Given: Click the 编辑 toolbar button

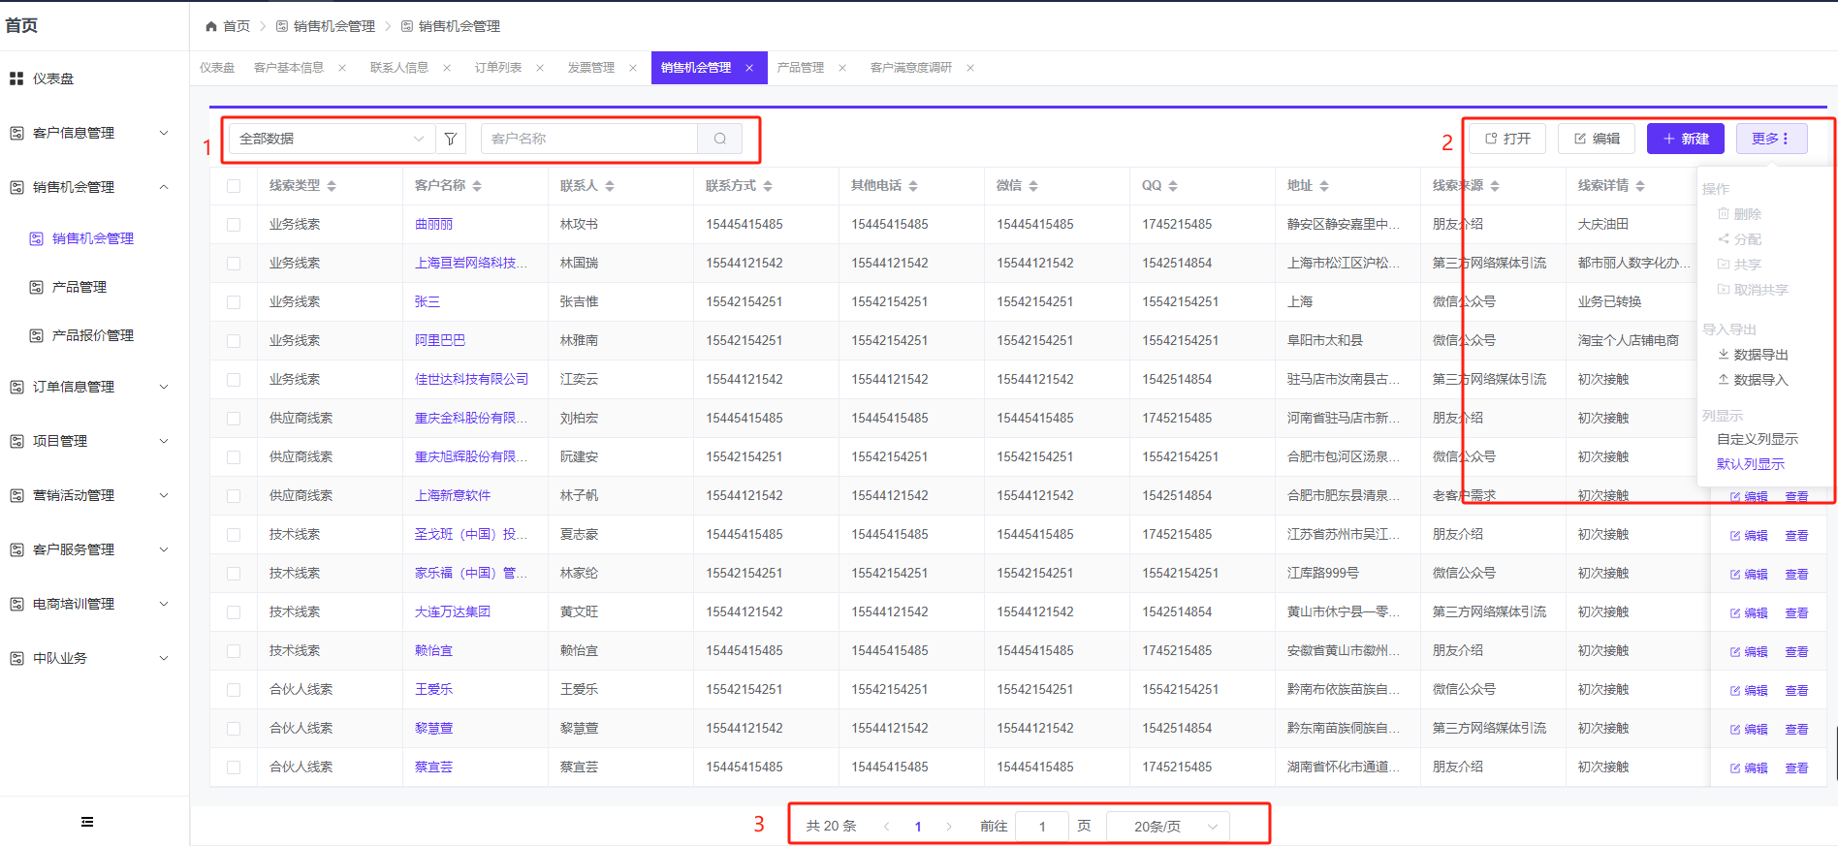Looking at the screenshot, I should (1597, 139).
